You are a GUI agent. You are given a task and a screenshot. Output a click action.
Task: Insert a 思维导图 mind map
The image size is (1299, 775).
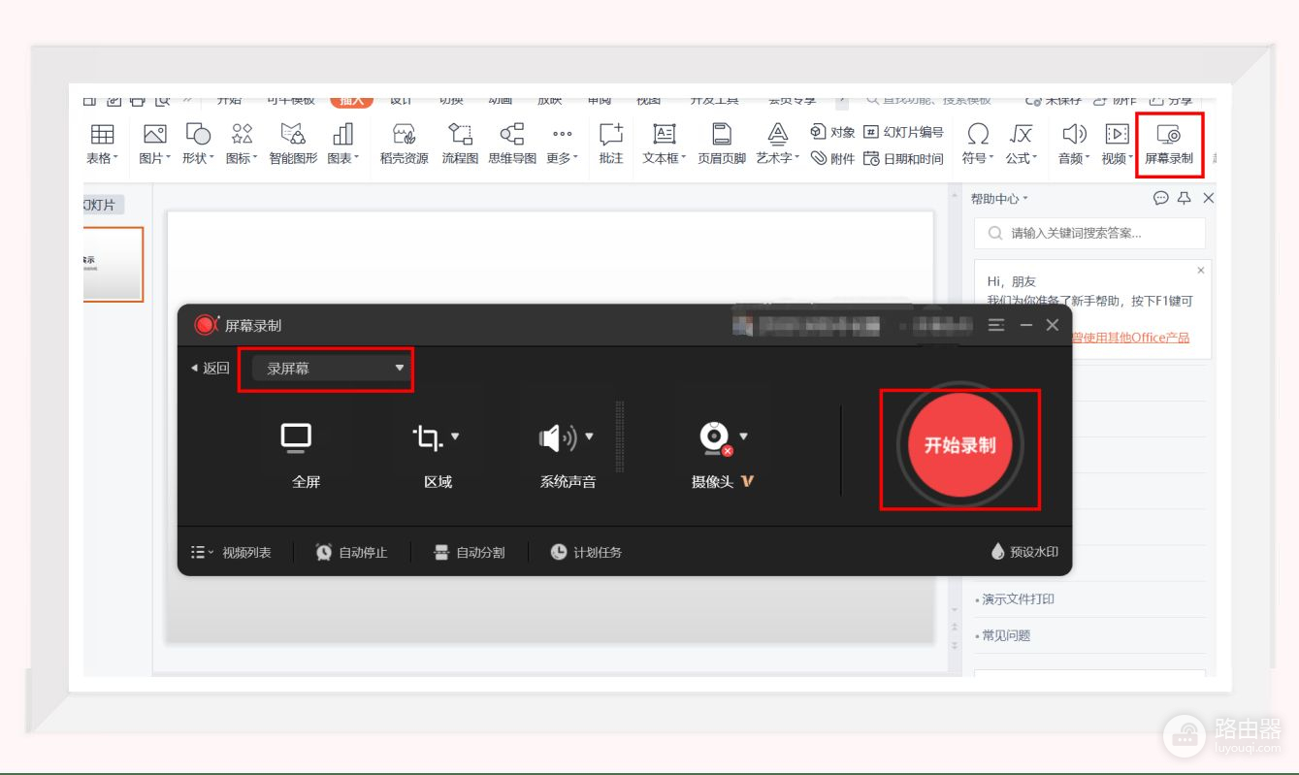click(512, 145)
